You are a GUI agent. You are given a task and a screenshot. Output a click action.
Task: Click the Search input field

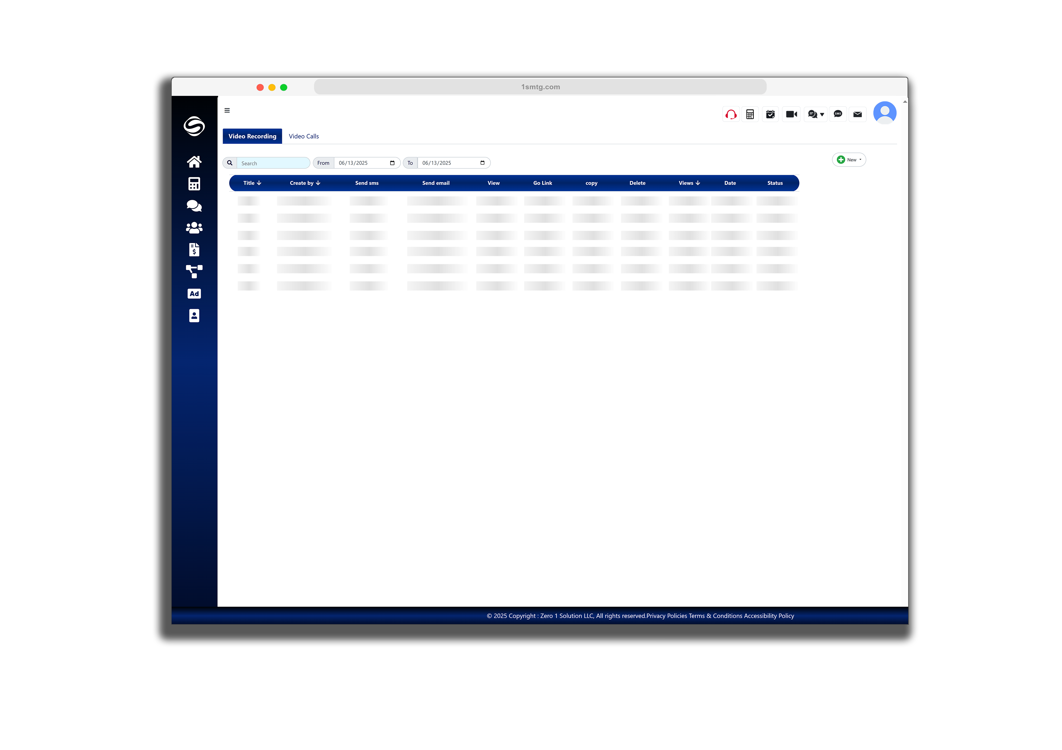click(x=273, y=163)
